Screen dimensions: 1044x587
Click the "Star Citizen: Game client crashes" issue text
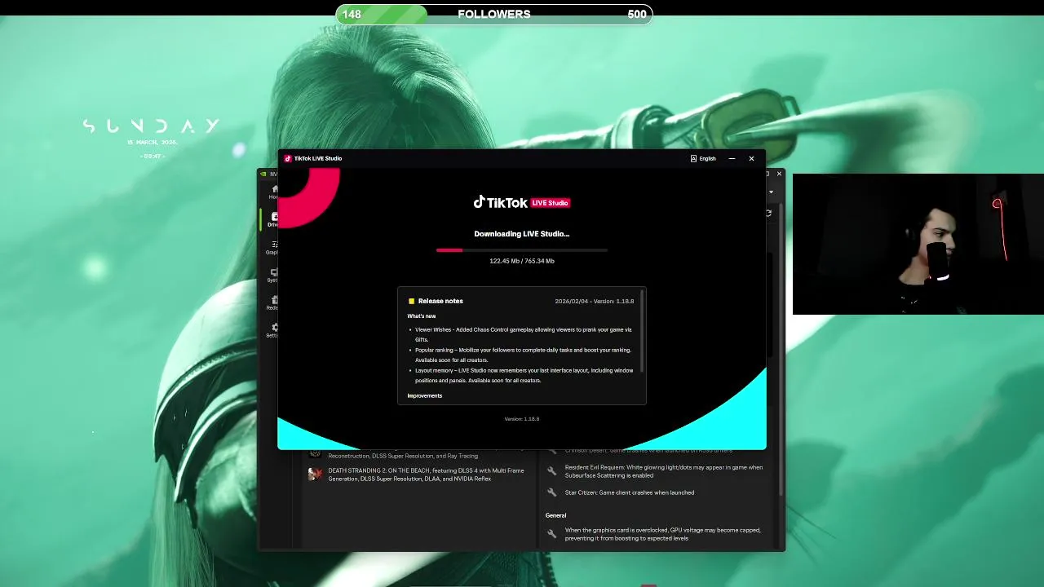[630, 492]
